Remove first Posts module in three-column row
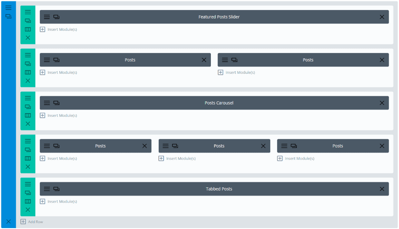This screenshot has height=229, width=399. point(145,146)
